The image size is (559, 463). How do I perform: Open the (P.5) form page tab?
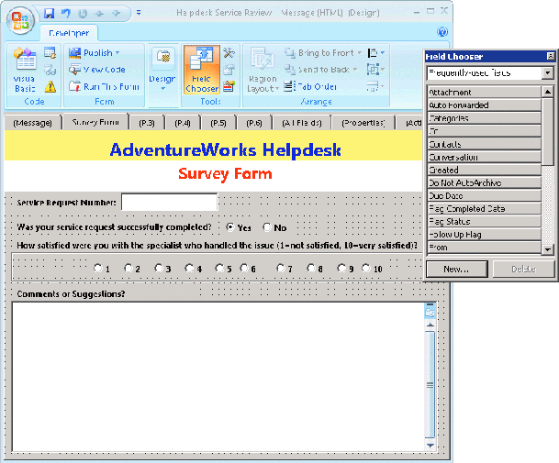coord(218,123)
